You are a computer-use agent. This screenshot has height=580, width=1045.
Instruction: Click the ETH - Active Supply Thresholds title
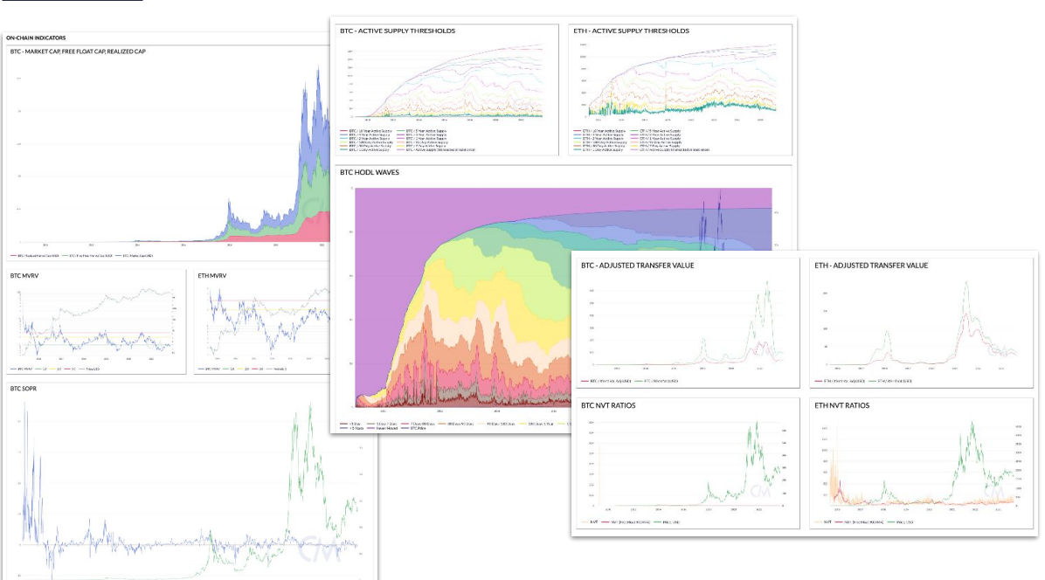click(631, 31)
